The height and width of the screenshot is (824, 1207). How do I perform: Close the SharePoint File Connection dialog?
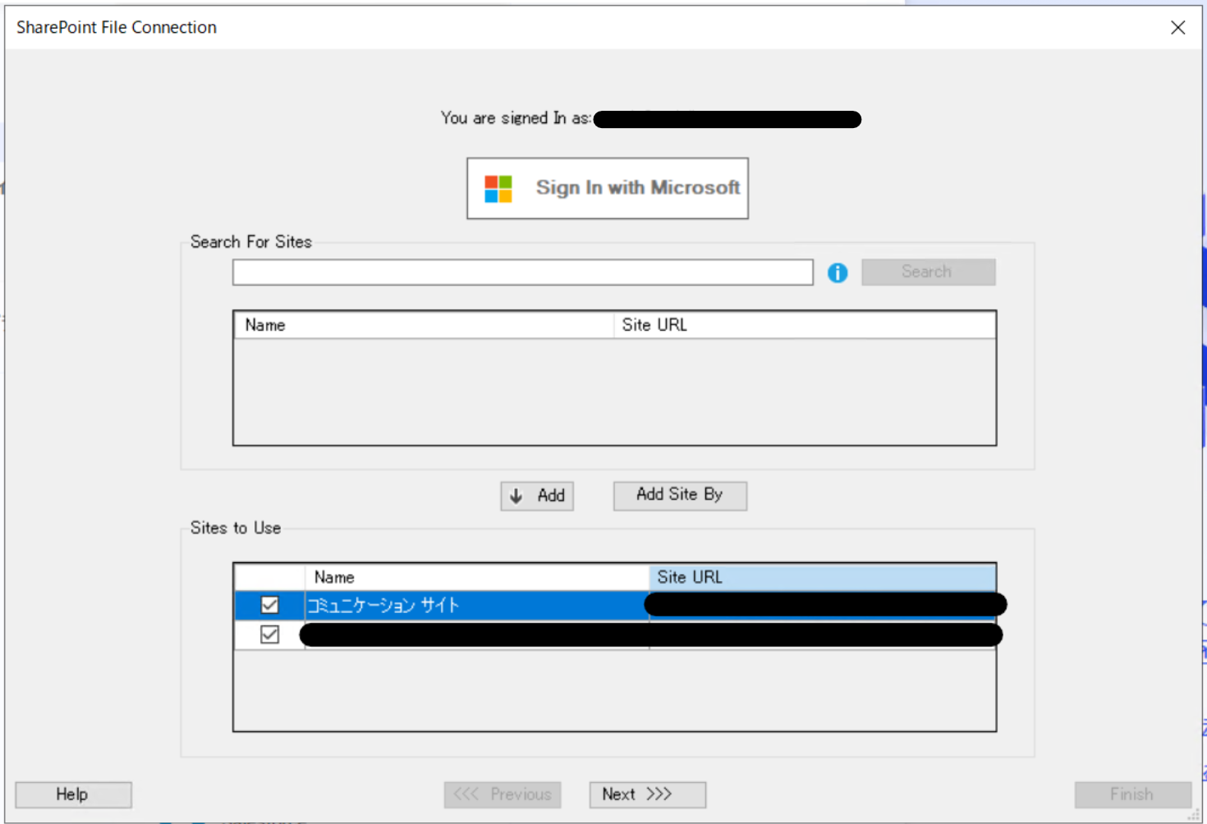point(1178,27)
